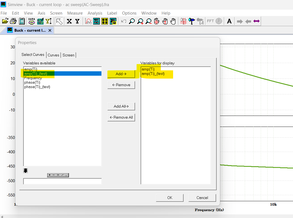
Task: Click the Print icon
Action: point(13,21)
